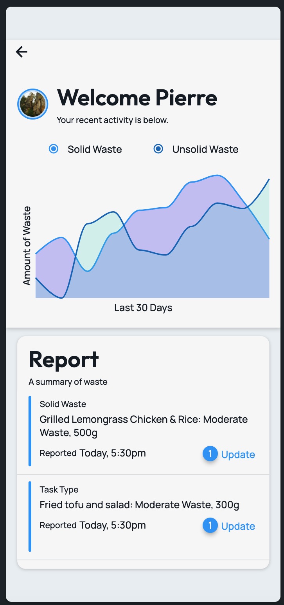
Task: Open the Fried tofu and salad entry
Action: point(143,517)
